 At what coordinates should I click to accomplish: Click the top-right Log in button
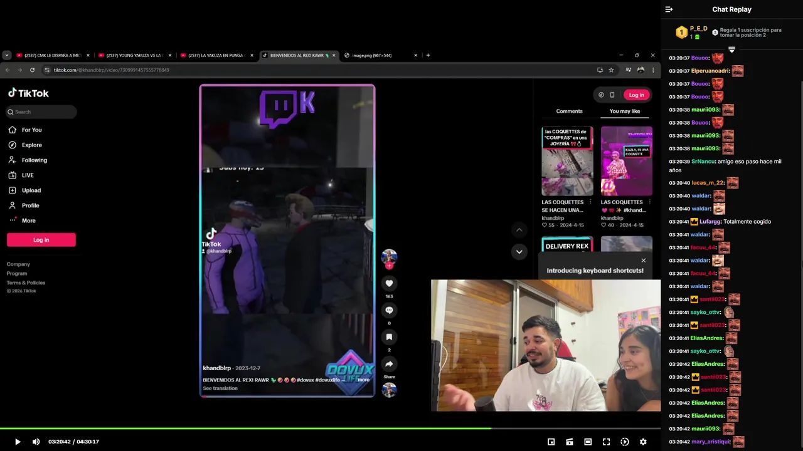click(x=636, y=95)
